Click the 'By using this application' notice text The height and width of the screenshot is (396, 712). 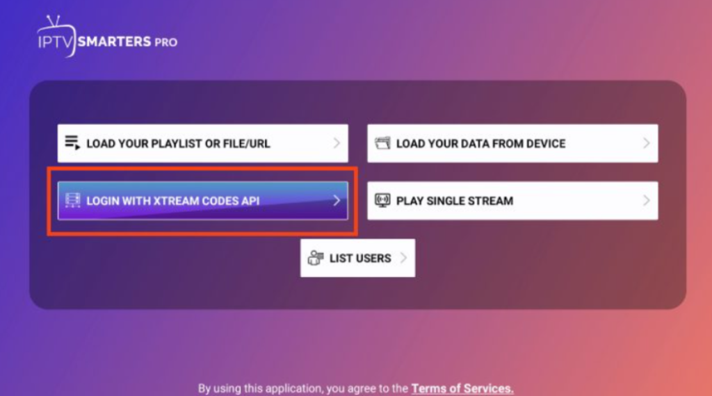(x=303, y=388)
